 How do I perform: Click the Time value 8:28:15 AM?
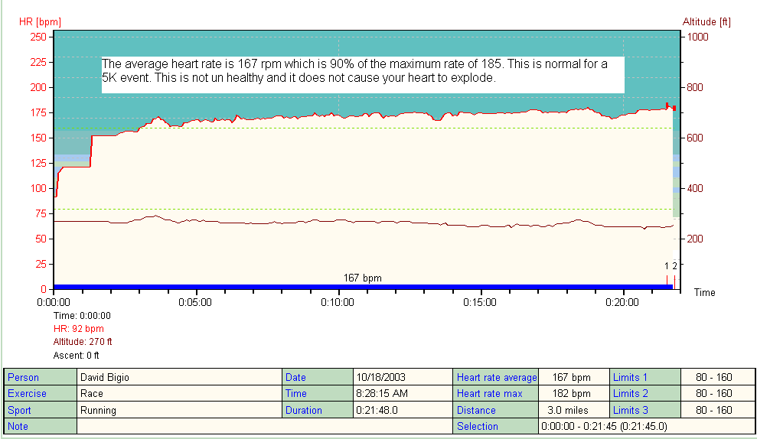click(x=403, y=394)
